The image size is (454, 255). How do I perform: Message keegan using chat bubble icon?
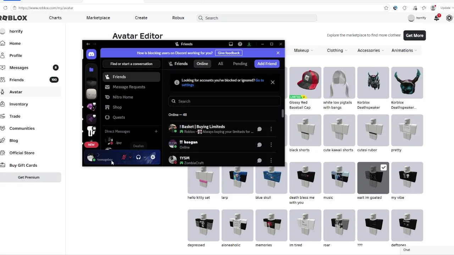pyautogui.click(x=259, y=145)
